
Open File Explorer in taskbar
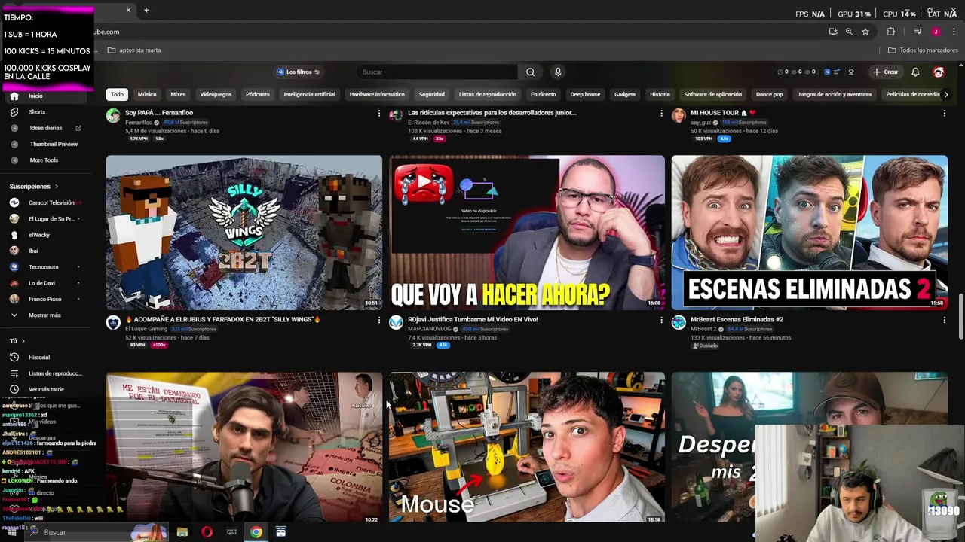click(x=182, y=532)
